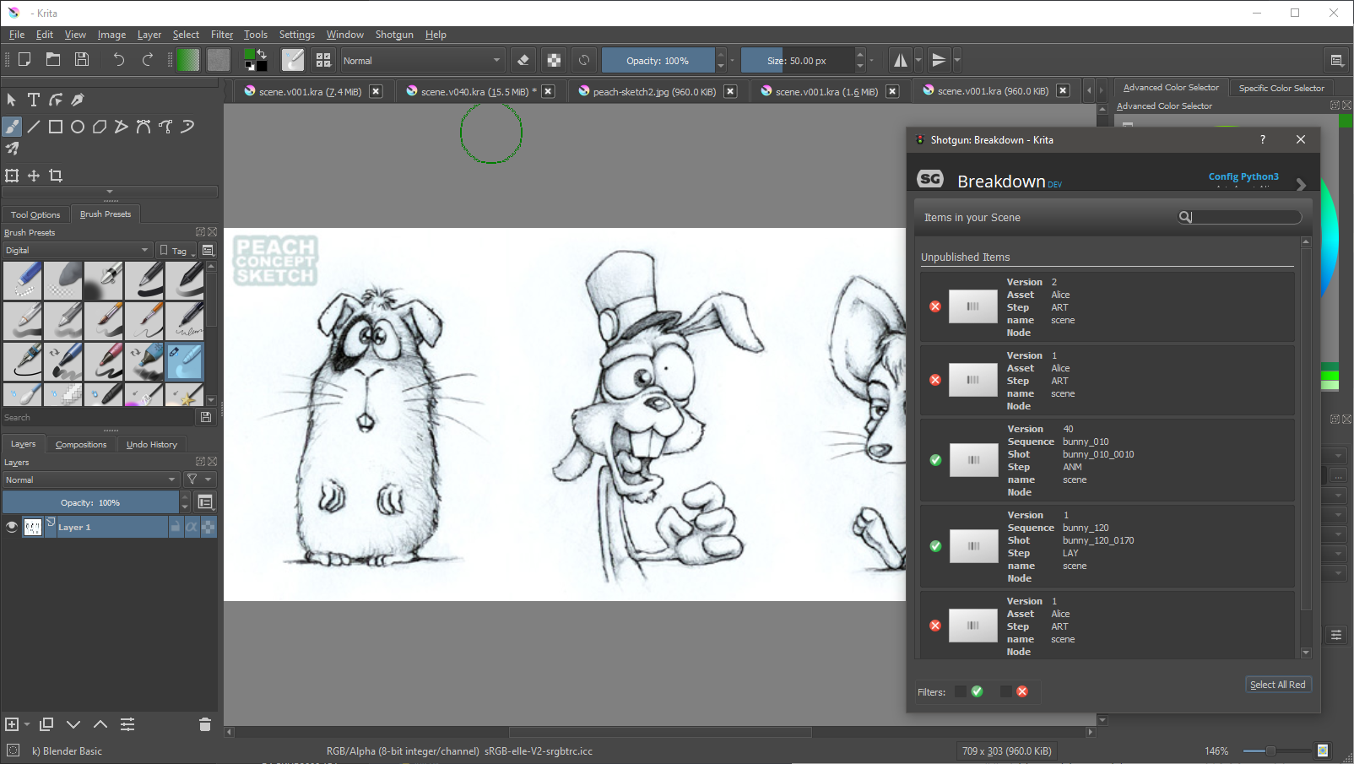The width and height of the screenshot is (1354, 764).
Task: Choose the Calligraphy tool
Action: 78,100
